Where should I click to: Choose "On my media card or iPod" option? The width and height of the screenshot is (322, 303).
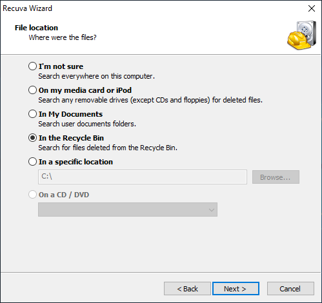32,90
